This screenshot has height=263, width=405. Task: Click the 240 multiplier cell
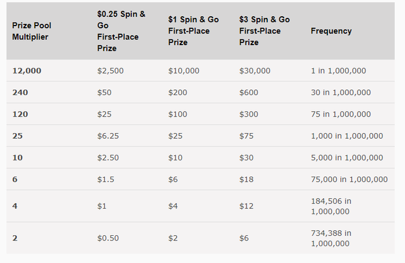click(x=20, y=92)
